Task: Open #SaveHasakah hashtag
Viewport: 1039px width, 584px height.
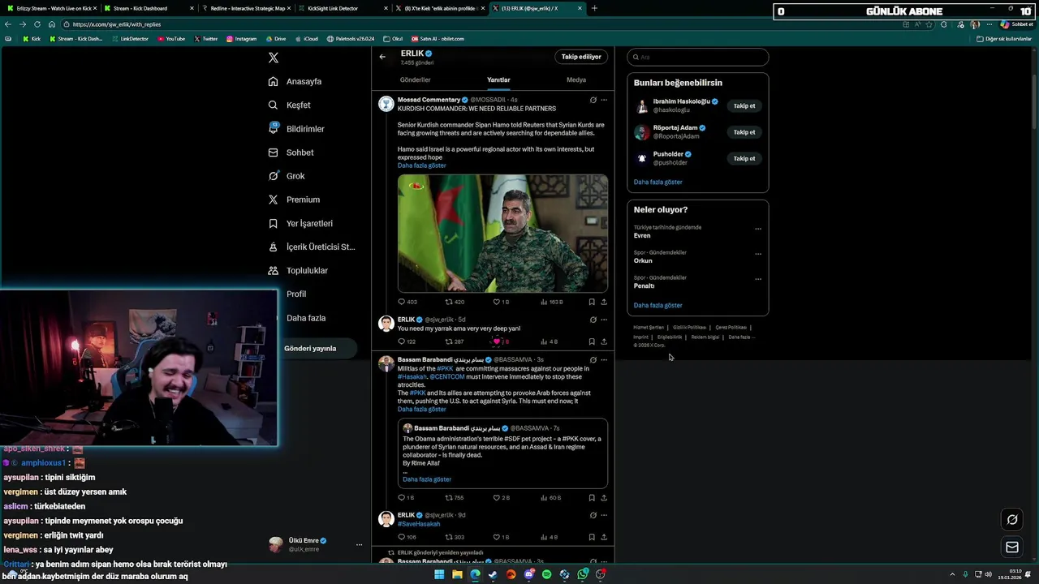Action: click(419, 524)
